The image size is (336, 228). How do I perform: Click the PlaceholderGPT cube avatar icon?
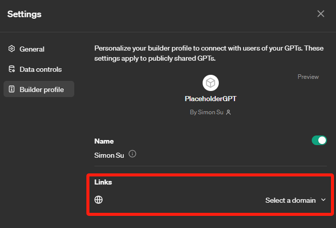coord(210,83)
